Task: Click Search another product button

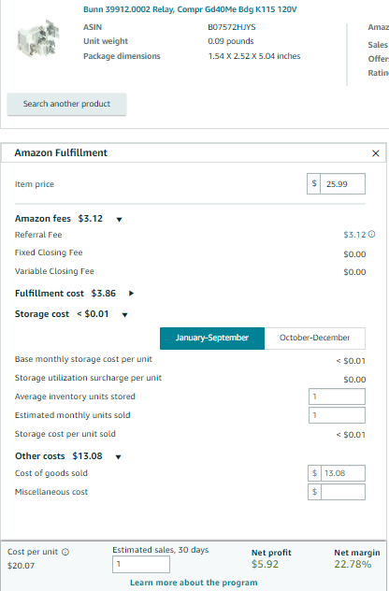Action: click(66, 104)
